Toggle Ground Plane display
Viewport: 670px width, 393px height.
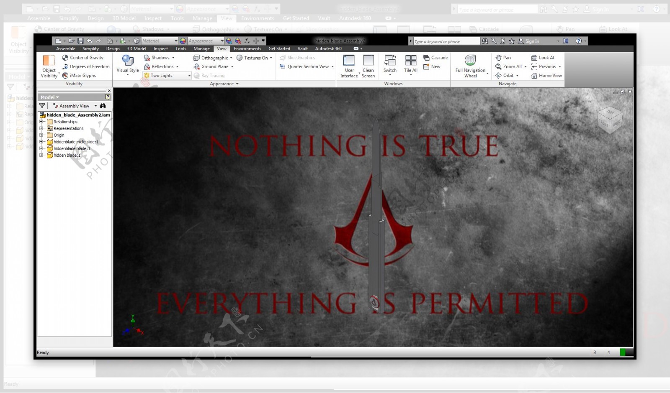tap(211, 66)
